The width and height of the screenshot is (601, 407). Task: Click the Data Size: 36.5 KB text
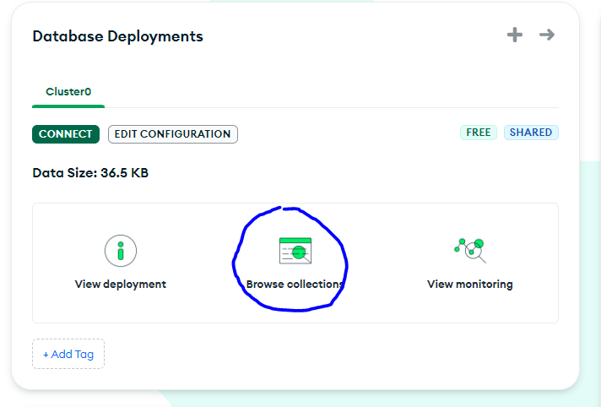(90, 173)
